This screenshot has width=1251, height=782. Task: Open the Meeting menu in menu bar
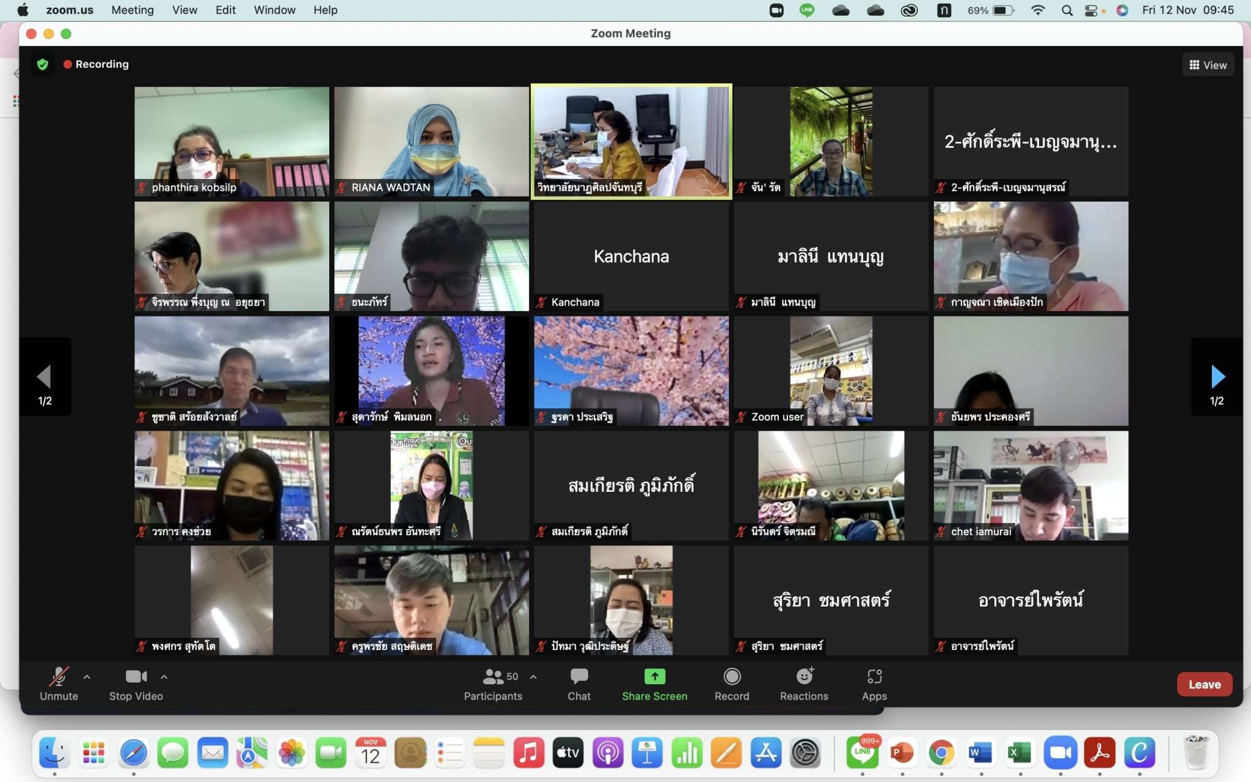[133, 10]
